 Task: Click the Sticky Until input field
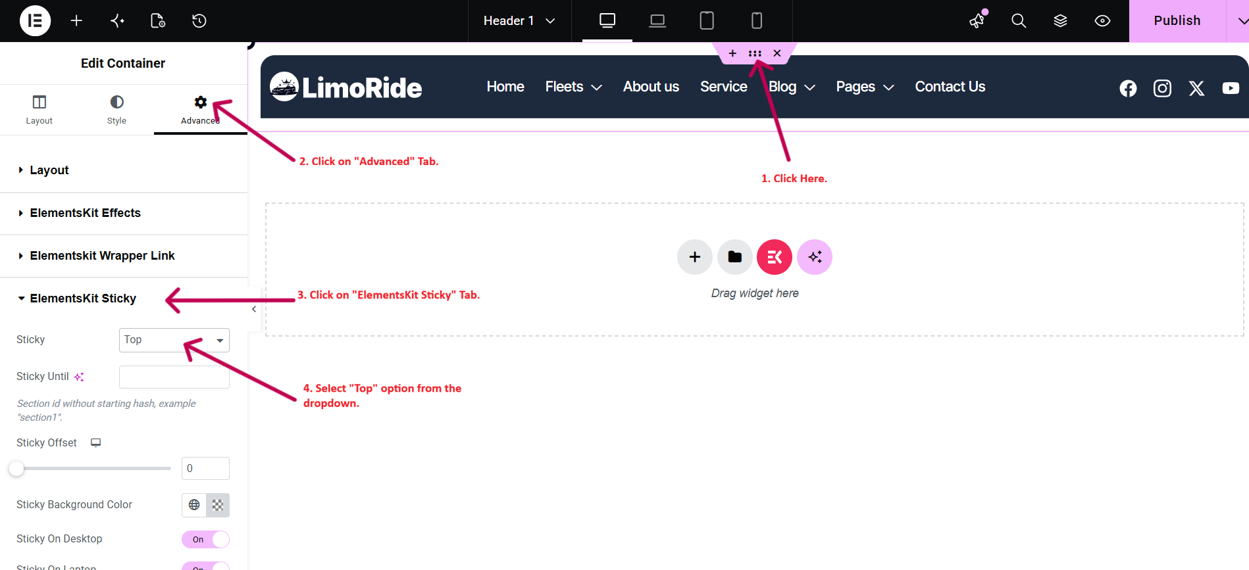(x=174, y=377)
